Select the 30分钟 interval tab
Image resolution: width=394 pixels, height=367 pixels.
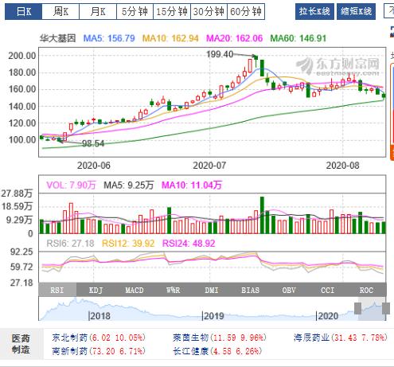click(209, 12)
